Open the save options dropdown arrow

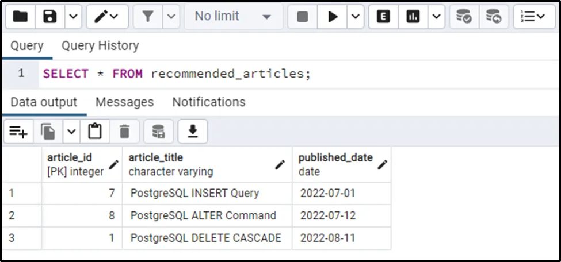point(72,17)
